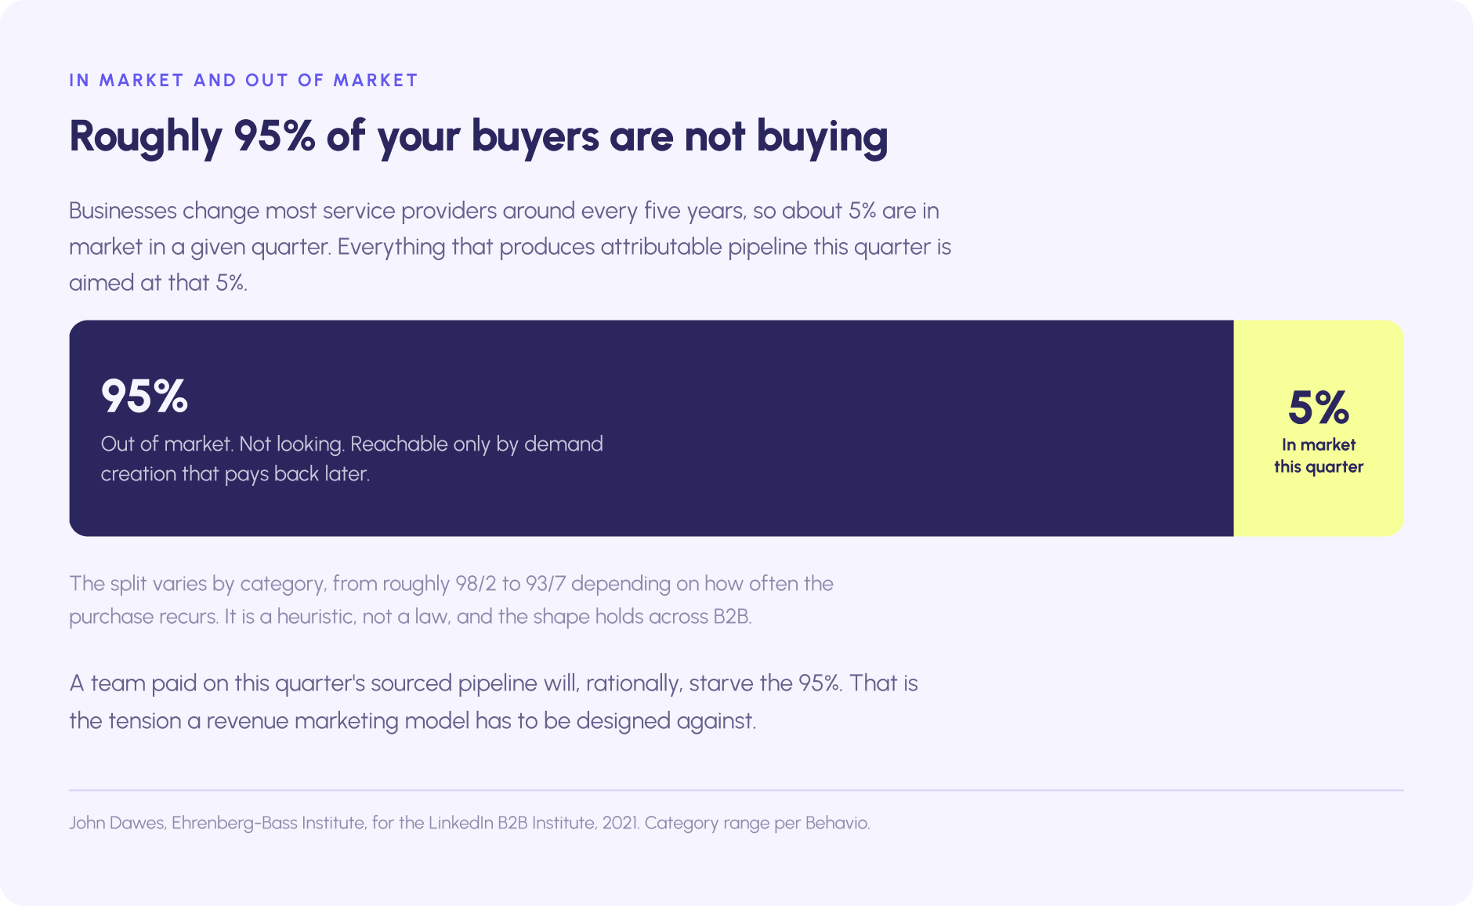Click 'Category range per Behavio' footnote text

tap(757, 823)
